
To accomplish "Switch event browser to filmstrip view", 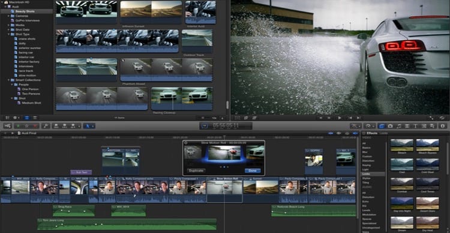I will 26,118.
